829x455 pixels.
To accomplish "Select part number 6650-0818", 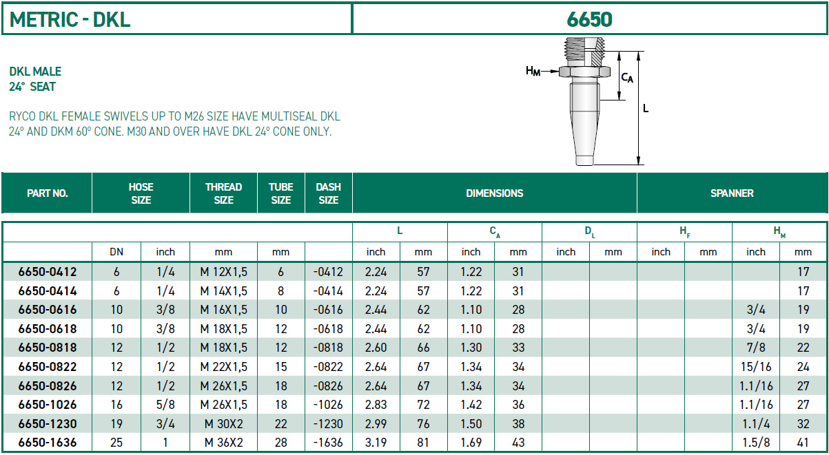I will coord(47,348).
